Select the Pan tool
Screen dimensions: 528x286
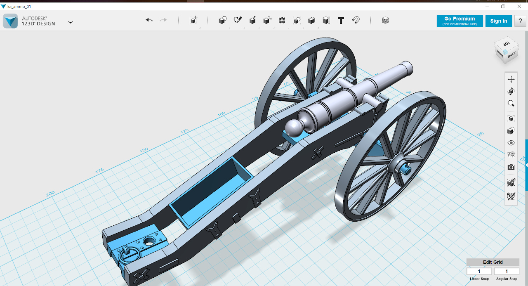(511, 79)
